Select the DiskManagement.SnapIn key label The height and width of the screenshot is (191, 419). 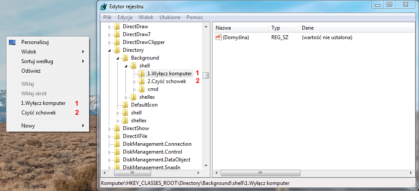coord(152,167)
